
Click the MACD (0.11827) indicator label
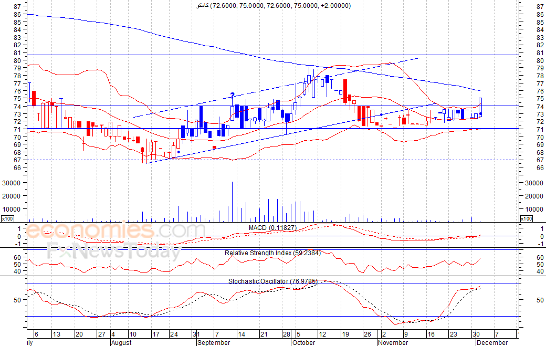point(272,228)
